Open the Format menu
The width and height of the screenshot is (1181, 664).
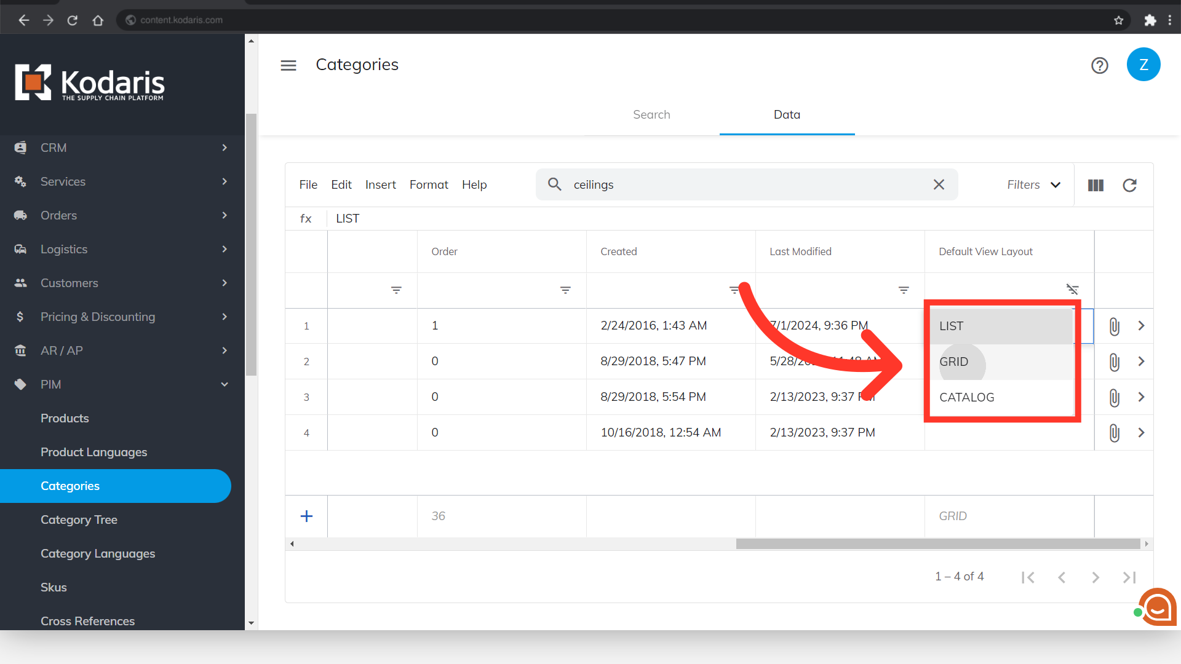pyautogui.click(x=429, y=184)
